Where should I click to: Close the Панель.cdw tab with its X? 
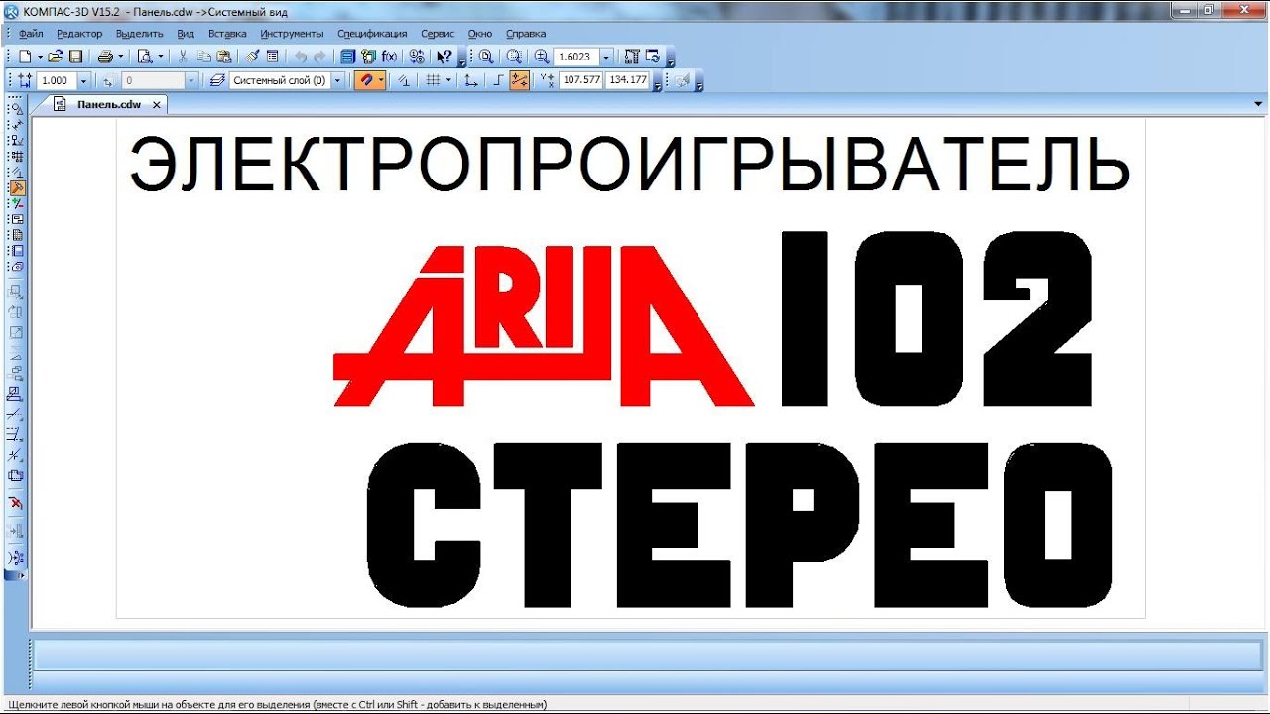tap(156, 104)
